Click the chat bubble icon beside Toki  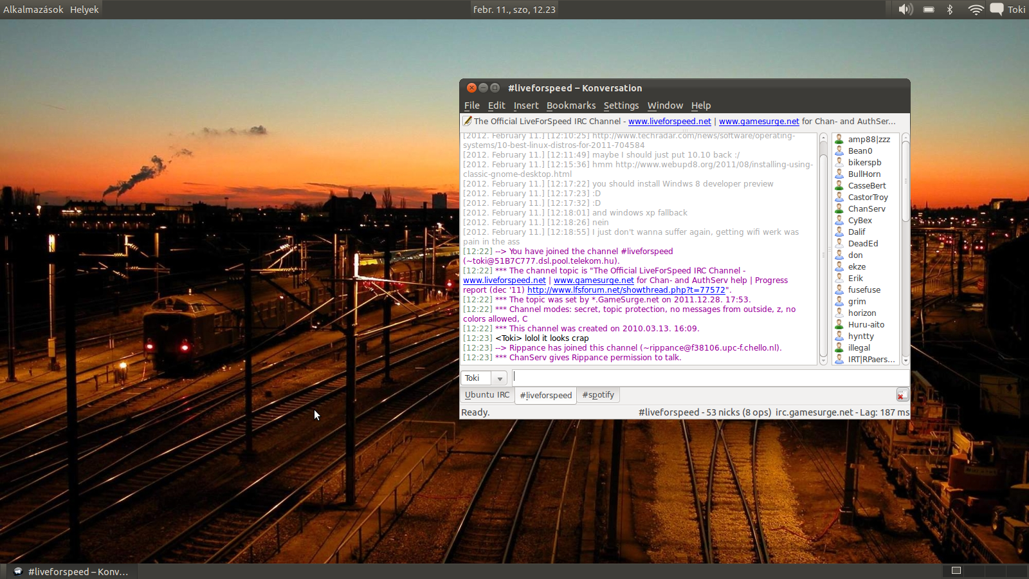(996, 10)
